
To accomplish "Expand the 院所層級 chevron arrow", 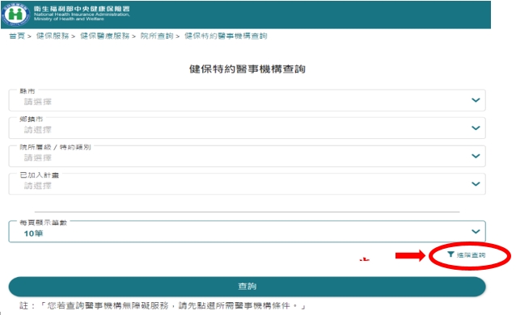I will [476, 156].
